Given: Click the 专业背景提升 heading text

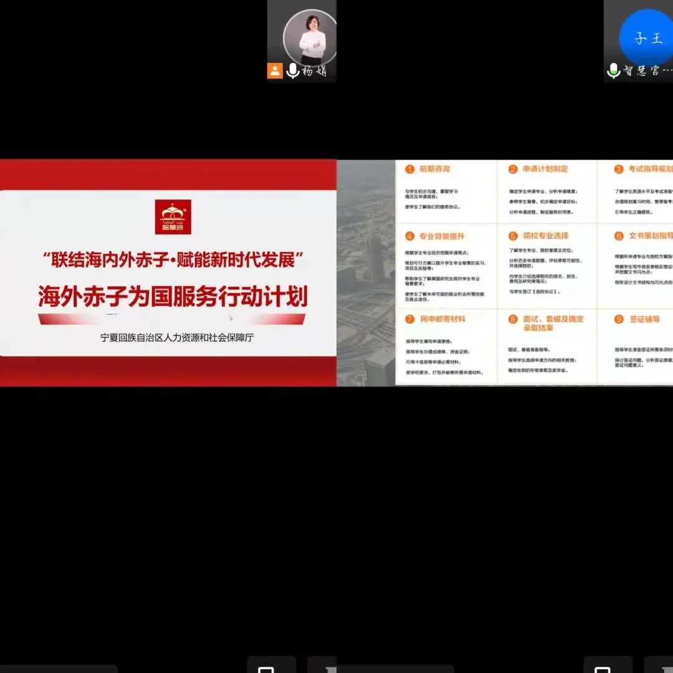Looking at the screenshot, I should coord(442,237).
